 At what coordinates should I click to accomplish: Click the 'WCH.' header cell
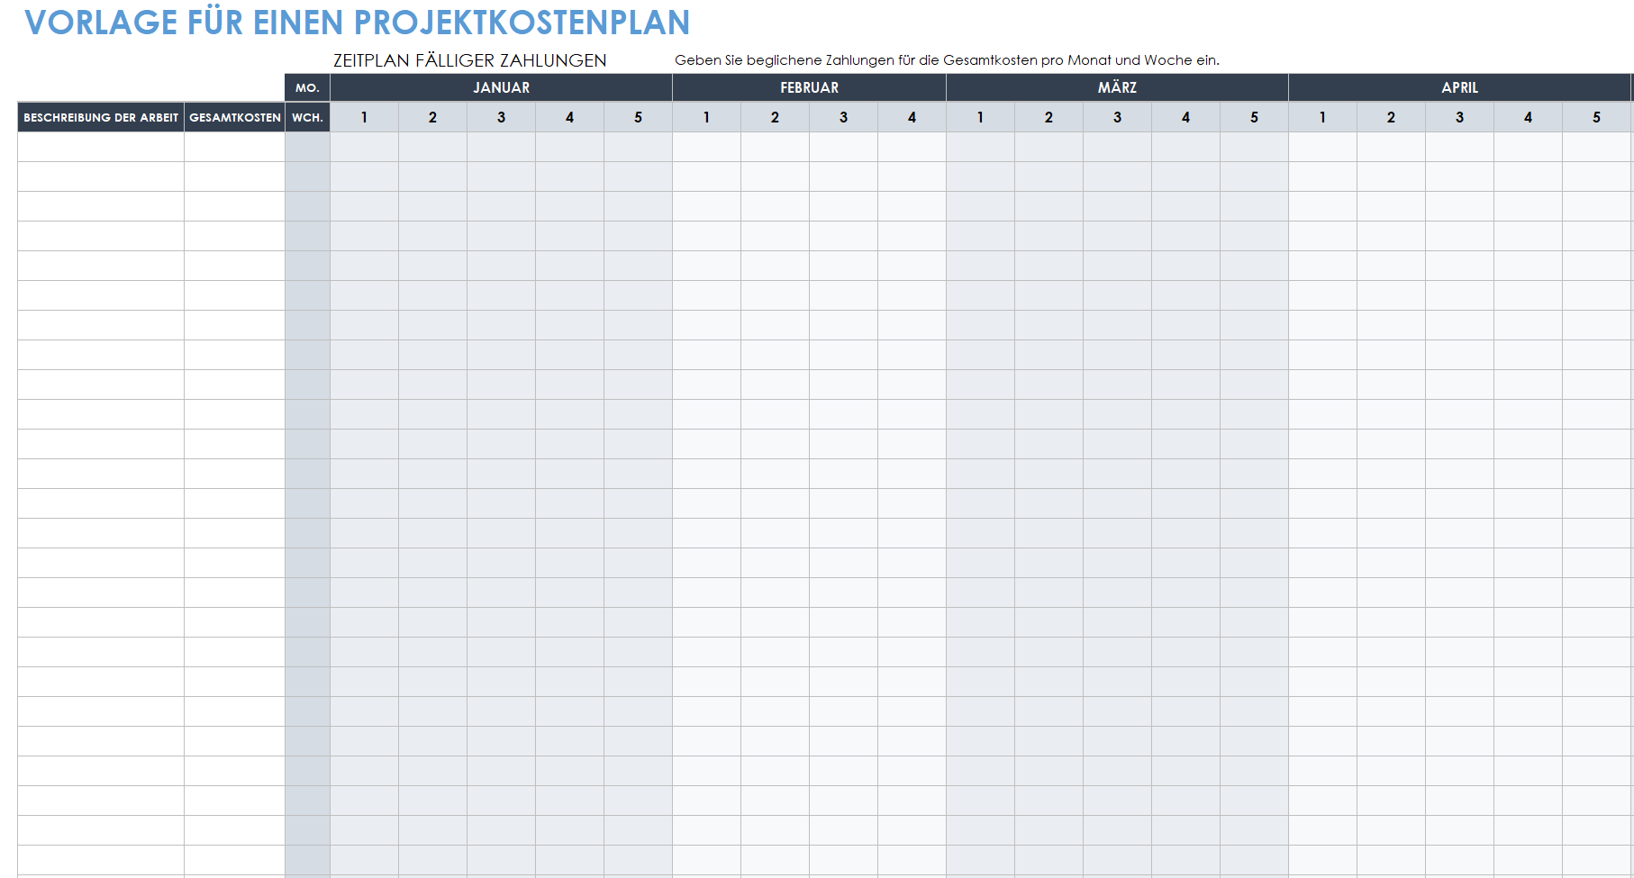point(307,117)
